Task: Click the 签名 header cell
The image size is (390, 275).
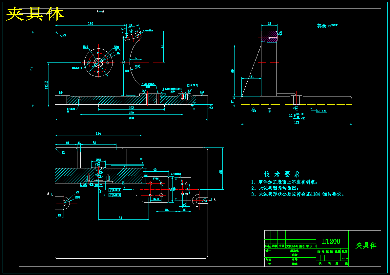Action: pos(302,246)
